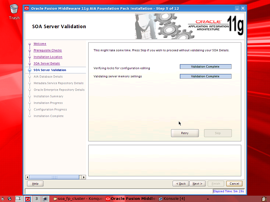Switch to desktop 1 in the pager
Image resolution: width=270 pixels, height=202 pixels.
(x=19, y=199)
